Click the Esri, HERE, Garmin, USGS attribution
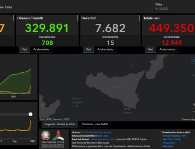This screenshot has height=149, width=195. [x=55, y=119]
